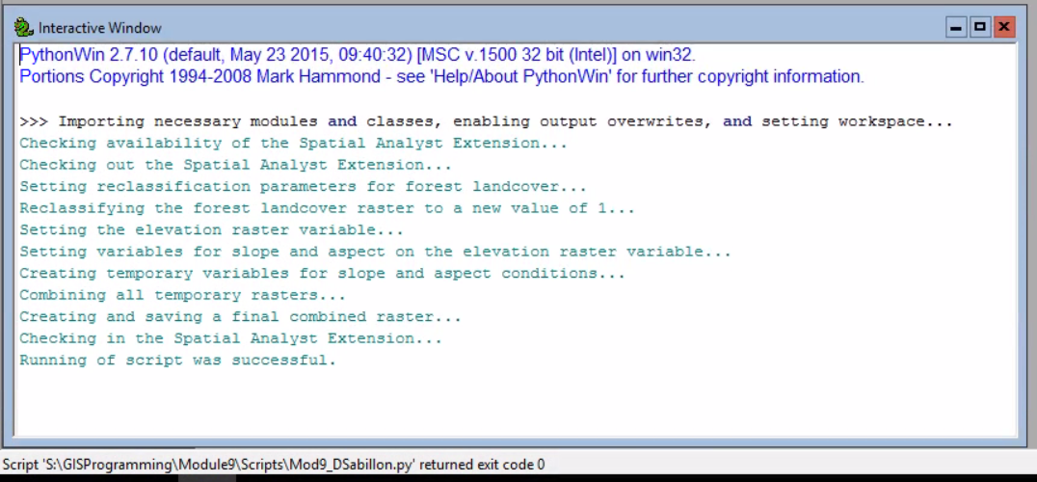Viewport: 1037px width, 482px height.
Task: Click the Portions Copyright Mark Hammond line
Action: [441, 77]
